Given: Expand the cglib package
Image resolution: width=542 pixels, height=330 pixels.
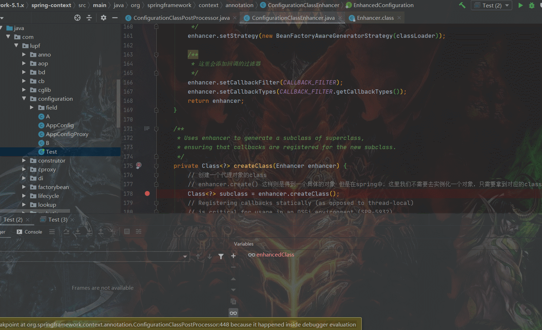Looking at the screenshot, I should pos(24,90).
